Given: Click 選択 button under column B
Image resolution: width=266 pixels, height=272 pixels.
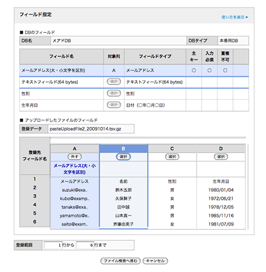Looking at the screenshot, I should tap(123, 157).
